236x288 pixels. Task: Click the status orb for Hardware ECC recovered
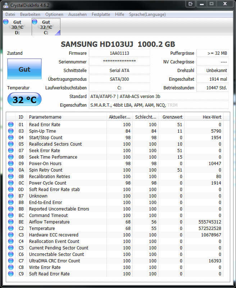coord(11,235)
